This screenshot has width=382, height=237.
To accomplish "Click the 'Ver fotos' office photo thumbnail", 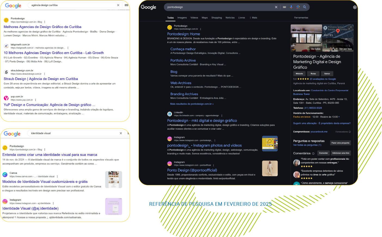I will (306, 38).
